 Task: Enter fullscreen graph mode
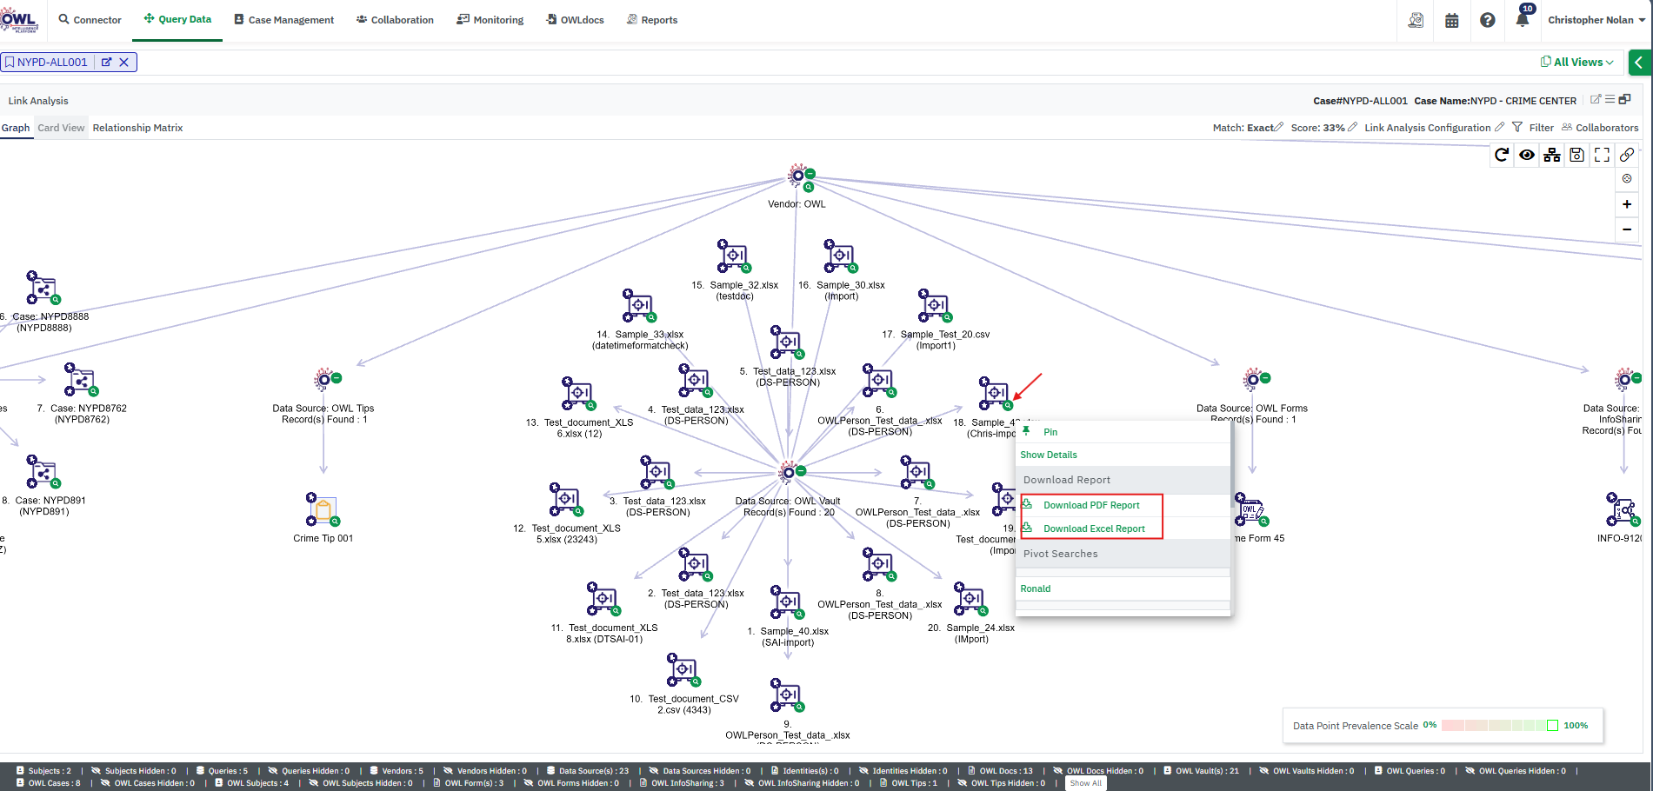1602,156
